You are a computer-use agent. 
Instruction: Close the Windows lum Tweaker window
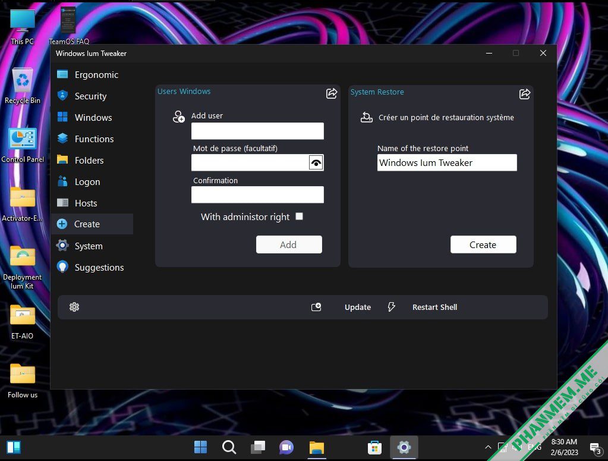[x=543, y=53]
